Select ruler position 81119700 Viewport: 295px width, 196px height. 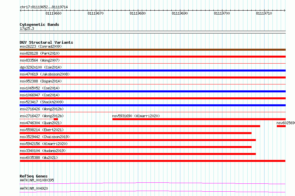pyautogui.click(x=222, y=13)
